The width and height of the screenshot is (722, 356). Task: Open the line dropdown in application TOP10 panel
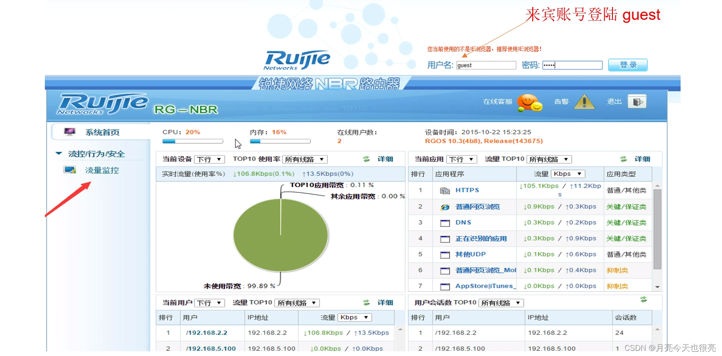[x=549, y=159]
